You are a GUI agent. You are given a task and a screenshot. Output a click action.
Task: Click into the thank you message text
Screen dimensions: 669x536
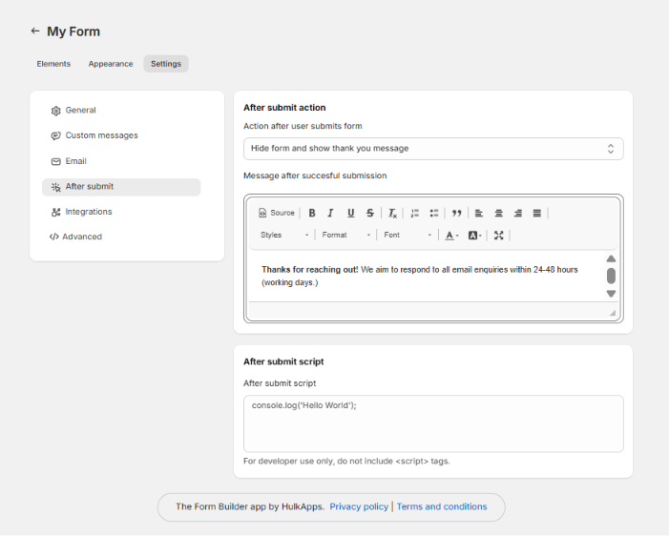tap(419, 276)
